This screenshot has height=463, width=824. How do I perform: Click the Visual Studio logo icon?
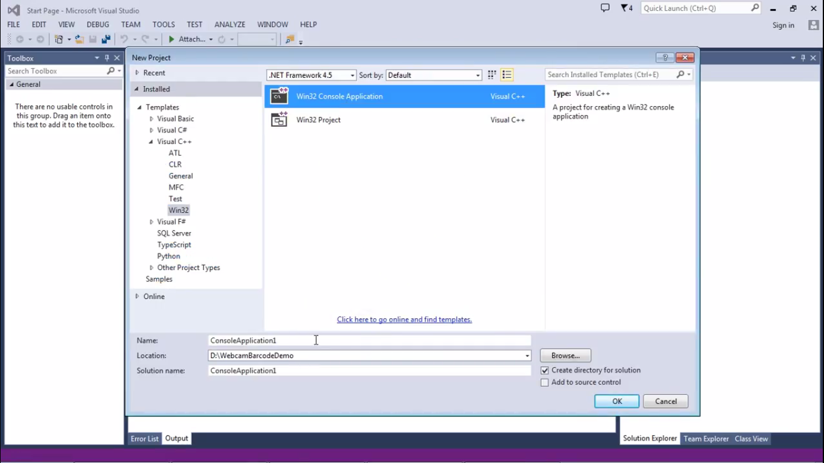[x=13, y=10]
